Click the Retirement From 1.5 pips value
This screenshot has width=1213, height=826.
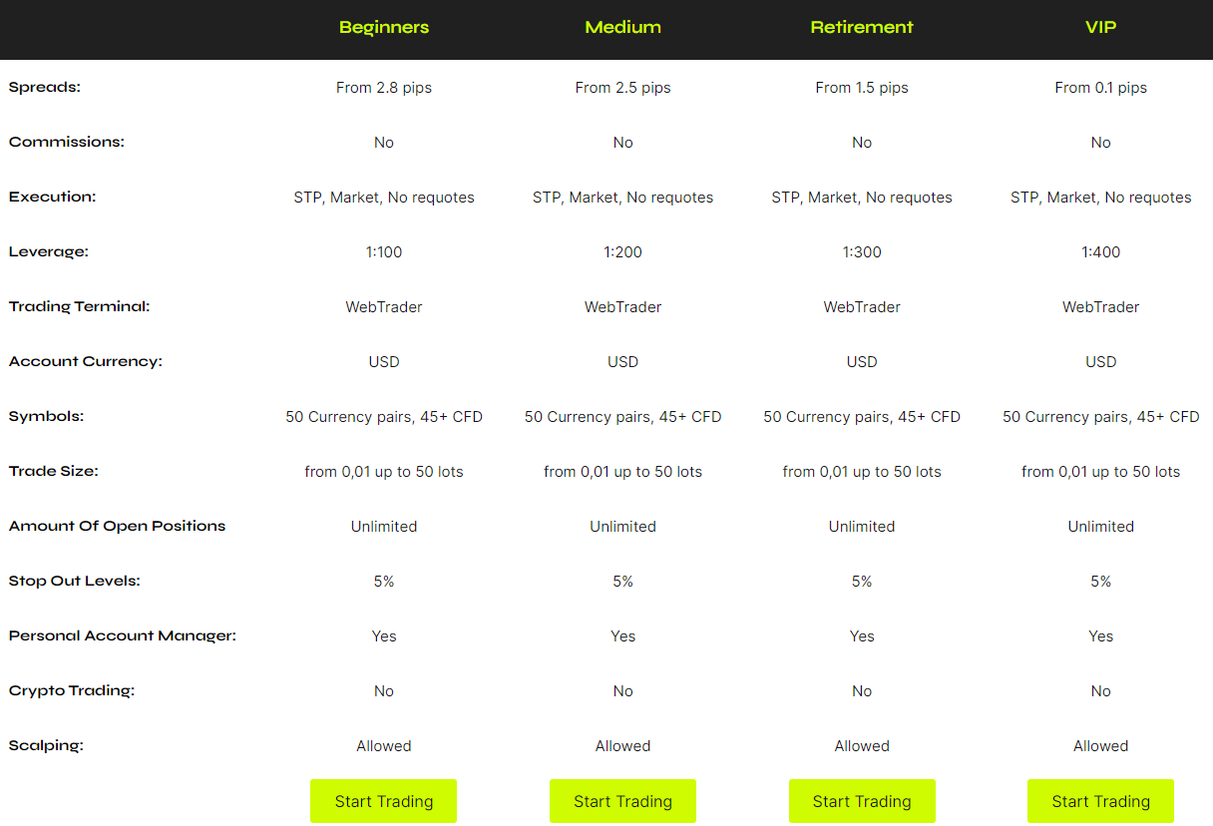click(x=862, y=88)
